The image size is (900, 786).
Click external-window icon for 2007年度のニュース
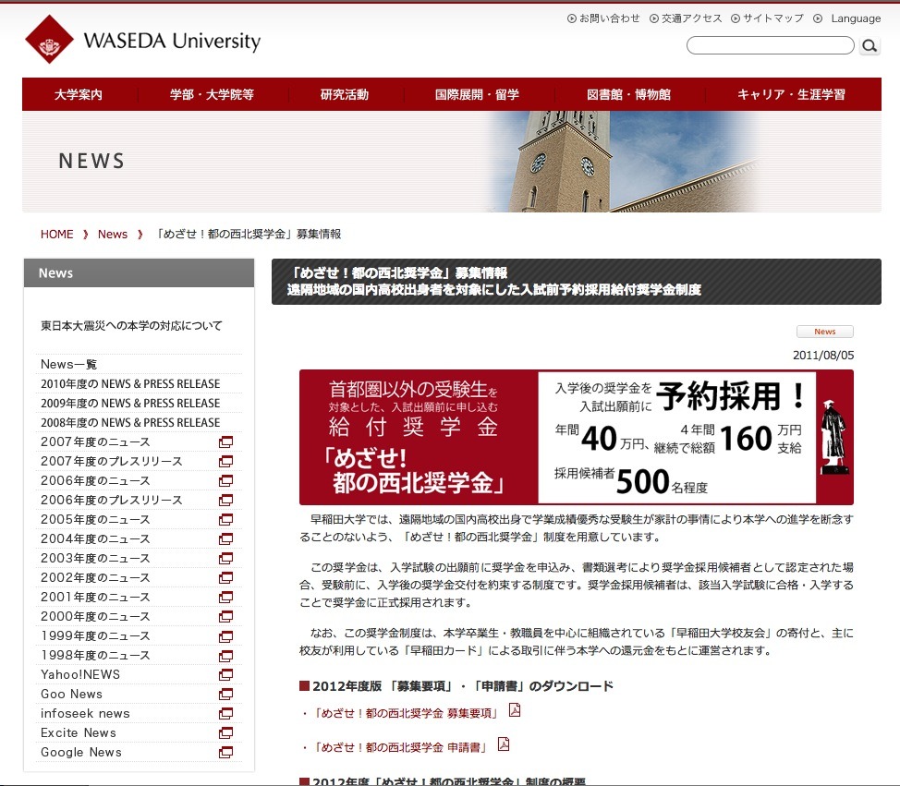pos(226,441)
